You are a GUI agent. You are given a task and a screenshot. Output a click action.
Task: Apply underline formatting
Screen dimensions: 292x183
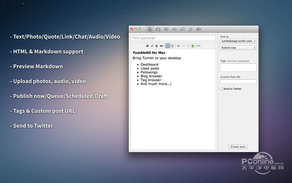(x=156, y=46)
